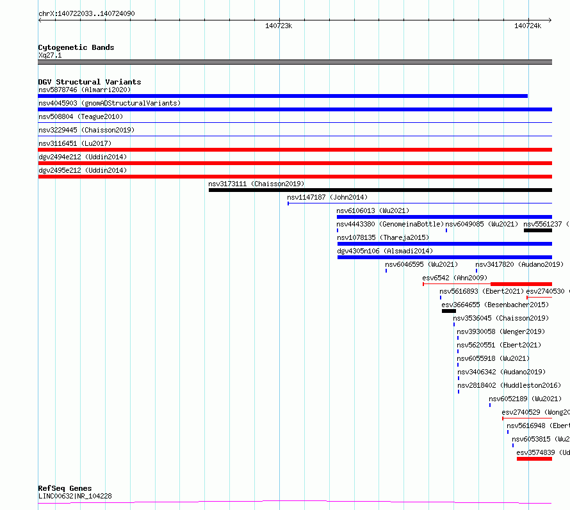The width and height of the screenshot is (570, 510).
Task: Select the blue nsv1078135 variant bar
Action: tap(444, 244)
